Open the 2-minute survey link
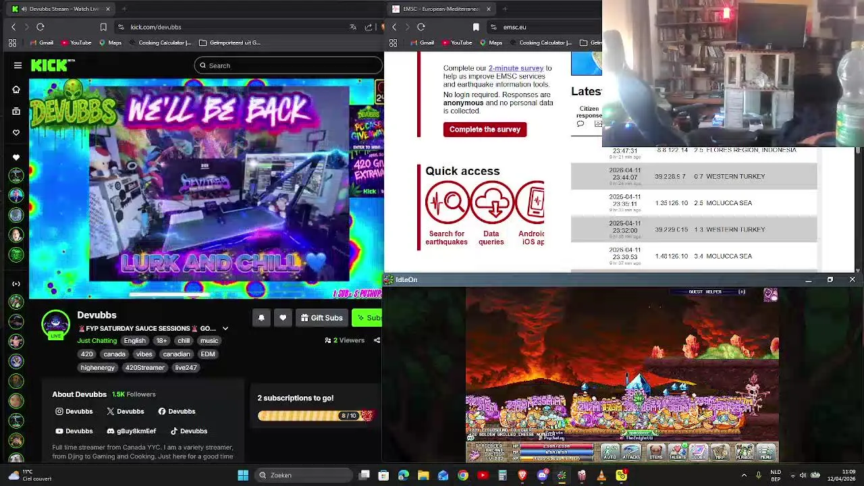Viewport: 864px width, 486px height. 516,68
